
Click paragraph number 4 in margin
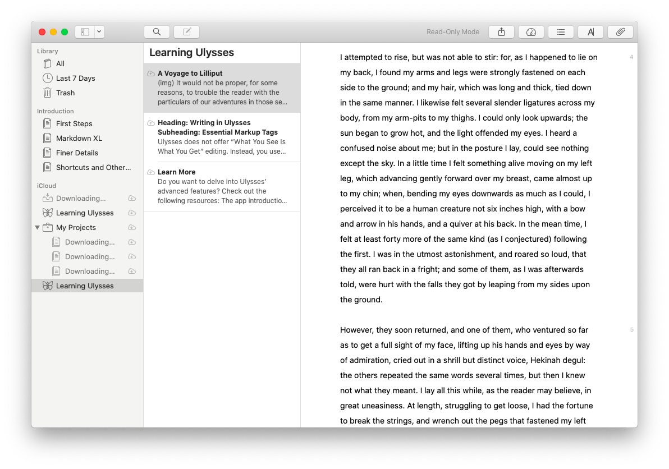click(x=631, y=57)
